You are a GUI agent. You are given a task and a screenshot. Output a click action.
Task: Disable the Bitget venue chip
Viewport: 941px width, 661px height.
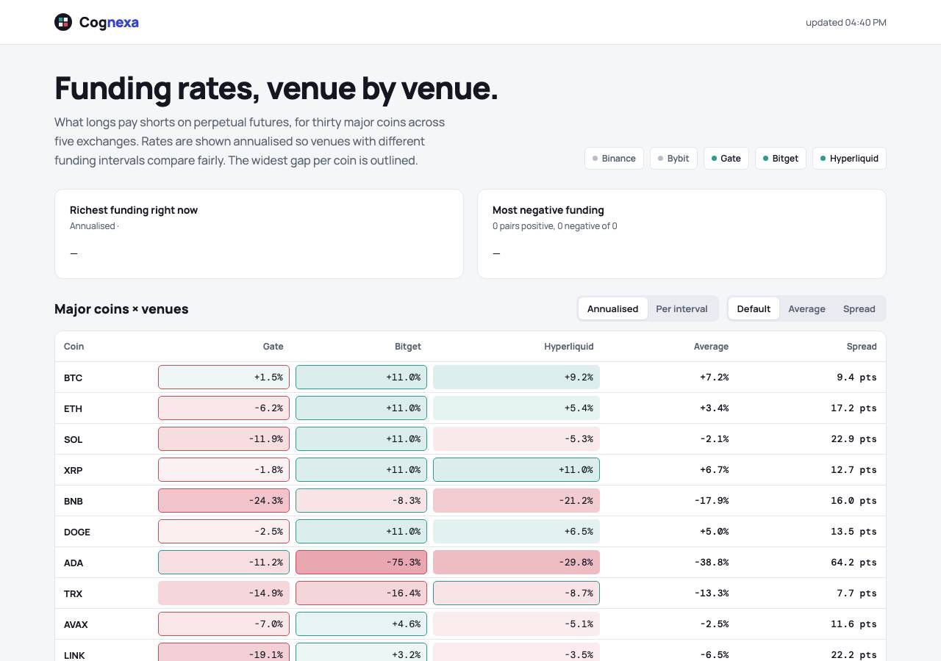(781, 159)
